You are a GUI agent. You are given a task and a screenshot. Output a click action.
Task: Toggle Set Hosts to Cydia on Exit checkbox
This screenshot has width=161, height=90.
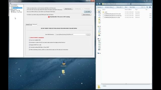[29, 42]
